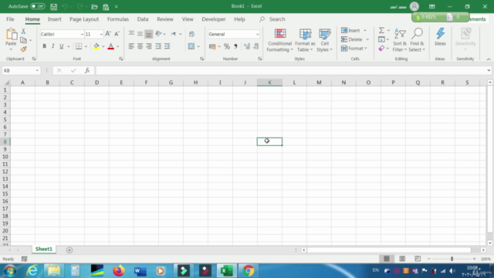Switch to Page Layout view in status bar

[x=402, y=259]
